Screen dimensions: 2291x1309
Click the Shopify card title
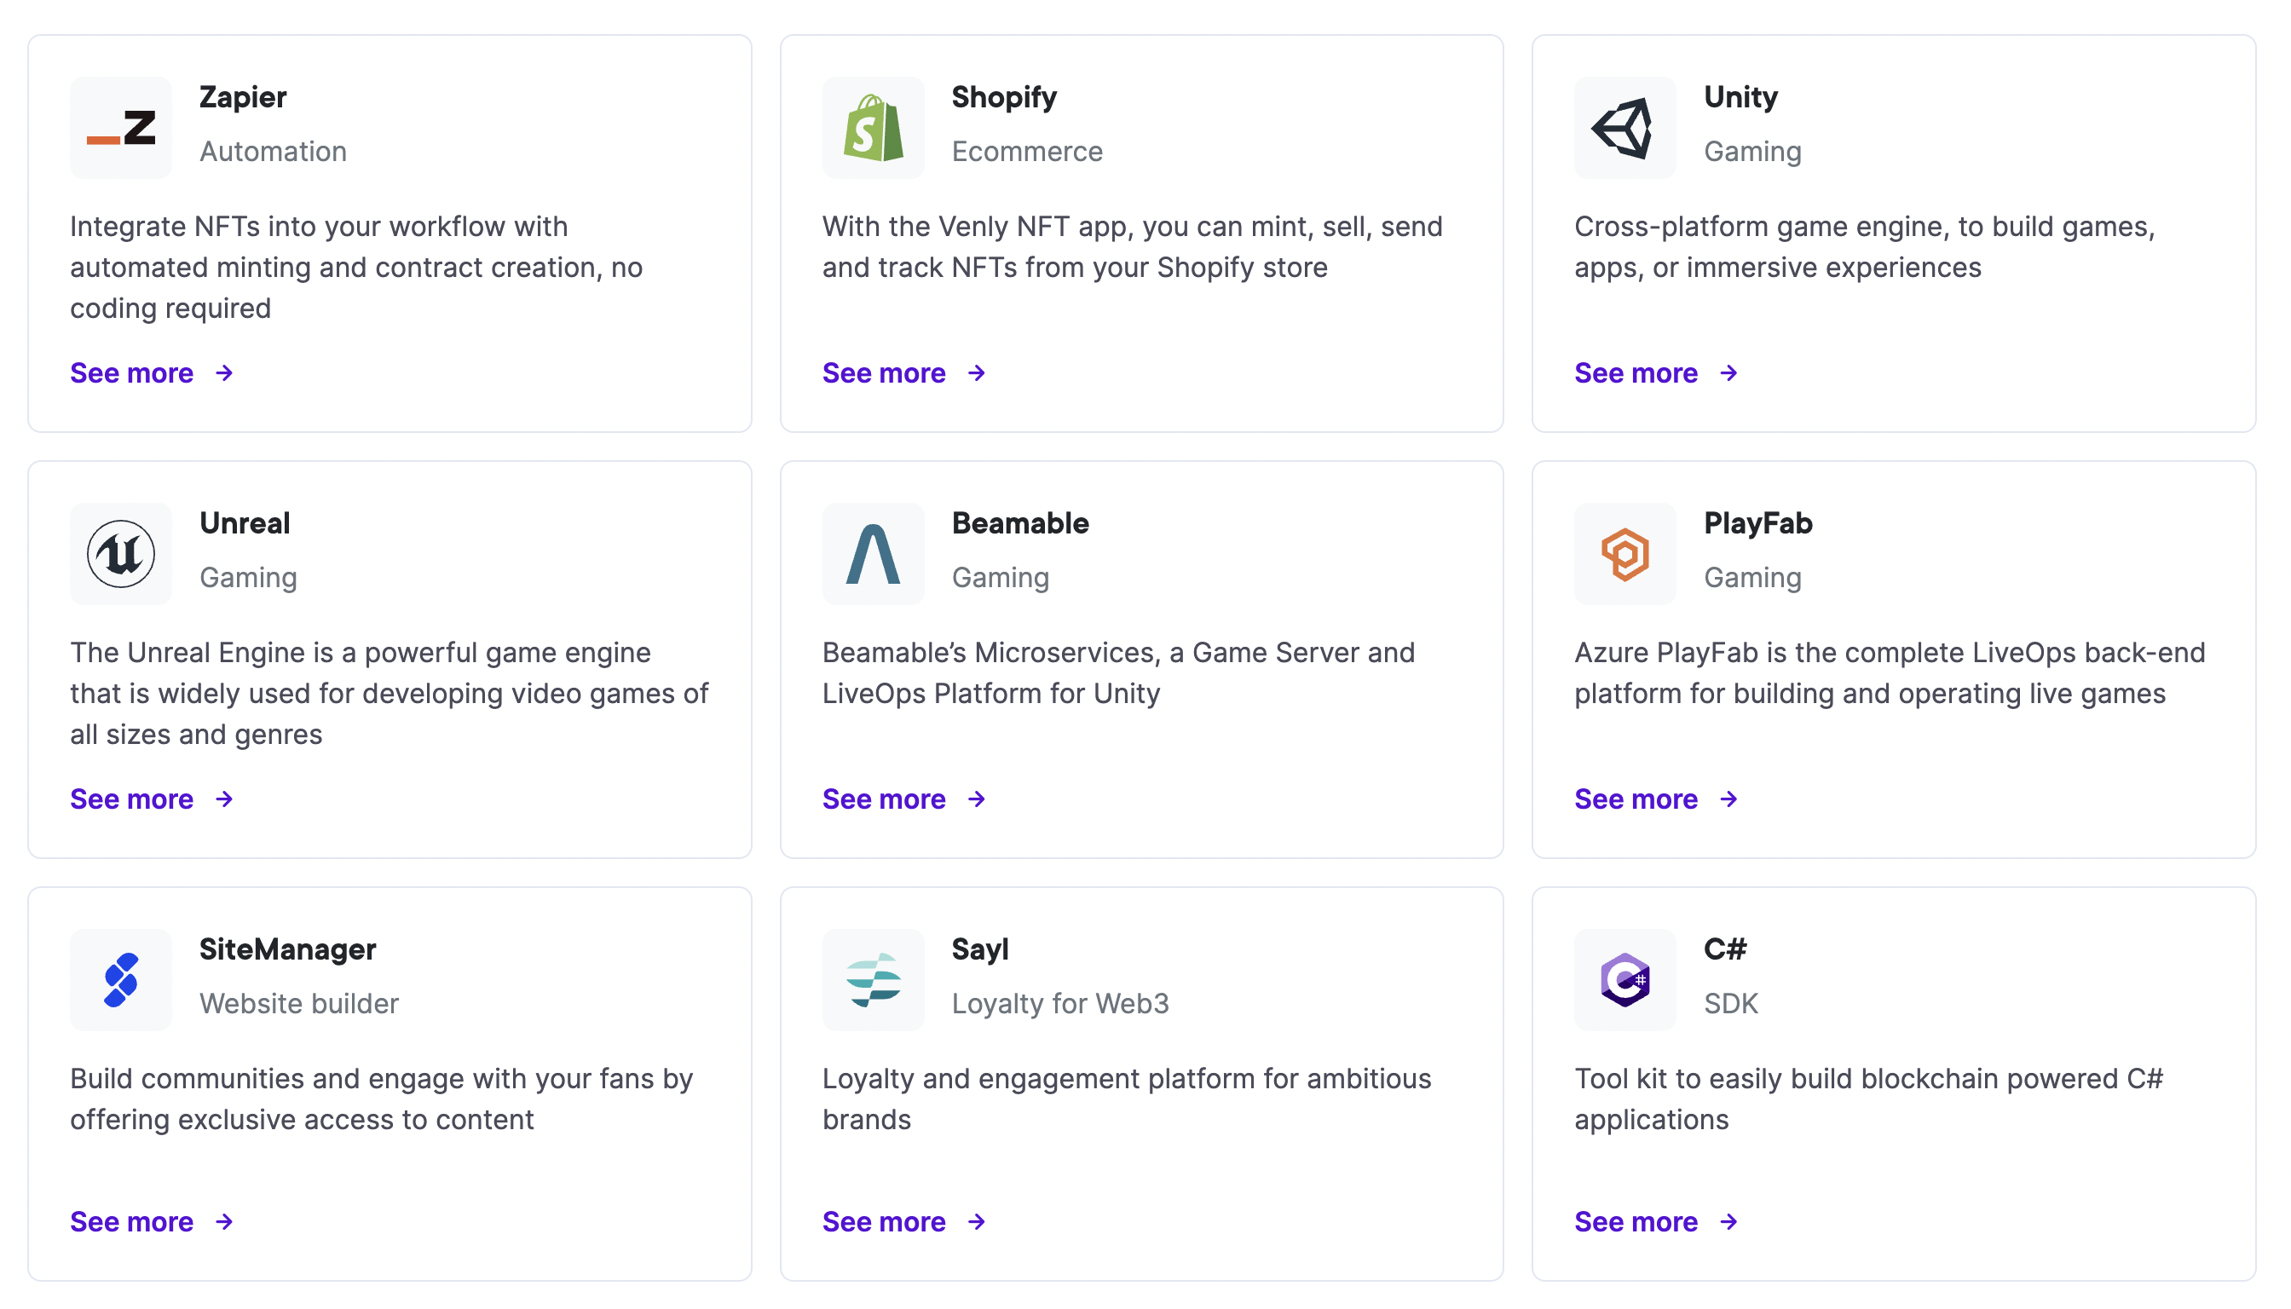coord(1004,97)
